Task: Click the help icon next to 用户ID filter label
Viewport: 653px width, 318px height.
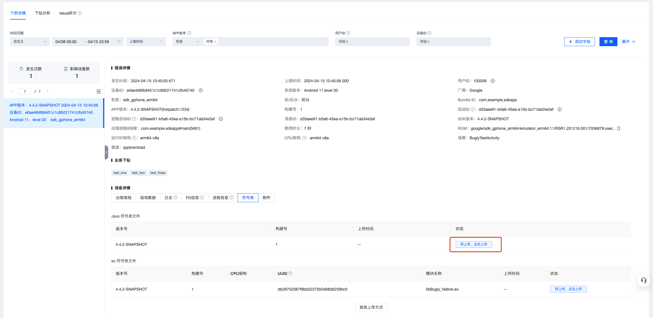Action: (x=348, y=33)
